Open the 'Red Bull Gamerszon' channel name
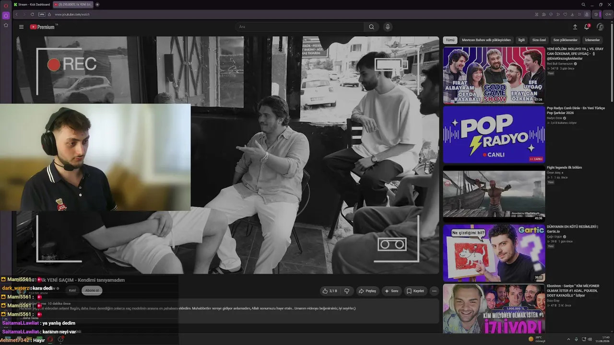 [560, 64]
